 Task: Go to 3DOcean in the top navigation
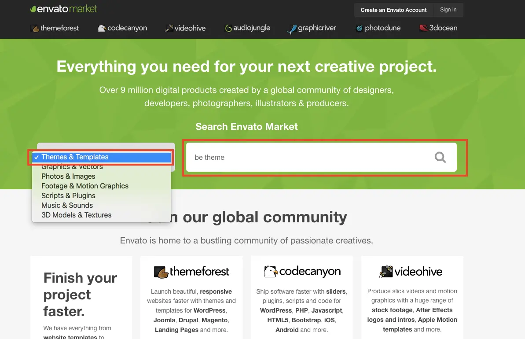[438, 28]
